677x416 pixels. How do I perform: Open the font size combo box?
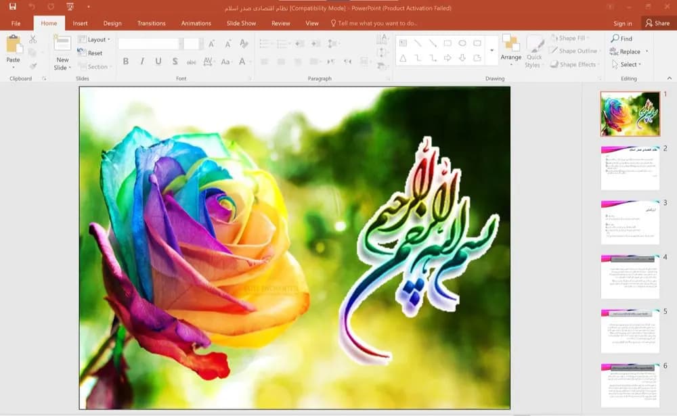(192, 43)
